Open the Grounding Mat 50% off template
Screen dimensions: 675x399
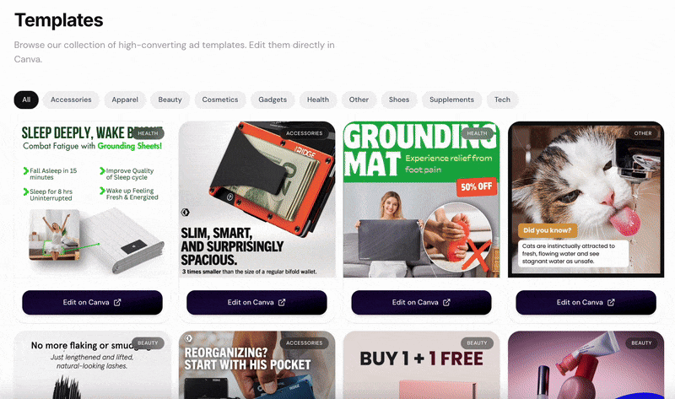421,199
